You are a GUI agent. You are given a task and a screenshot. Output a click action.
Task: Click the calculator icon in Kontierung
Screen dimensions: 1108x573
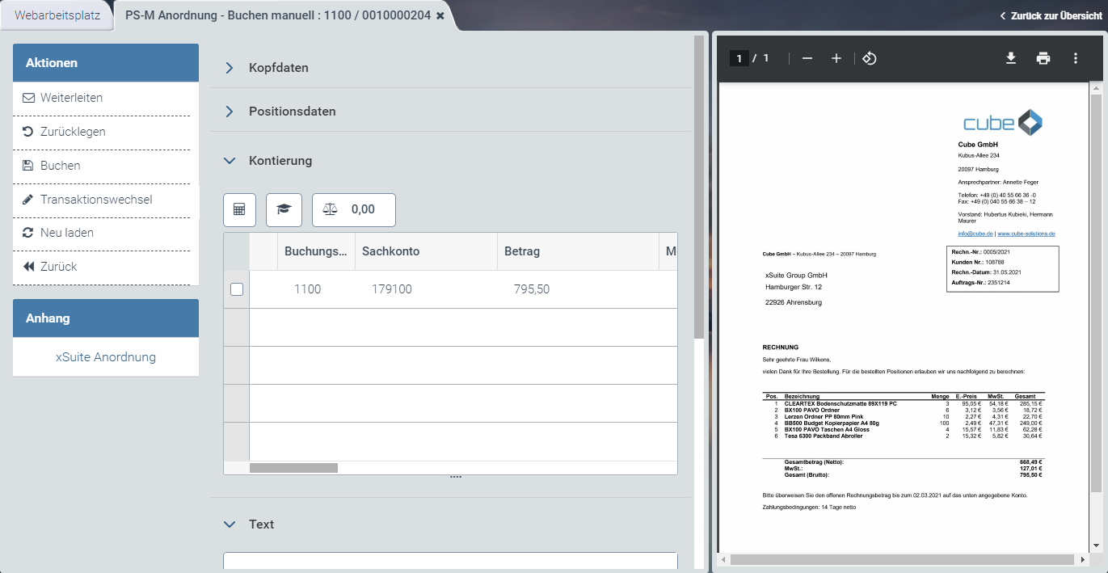[x=239, y=209]
